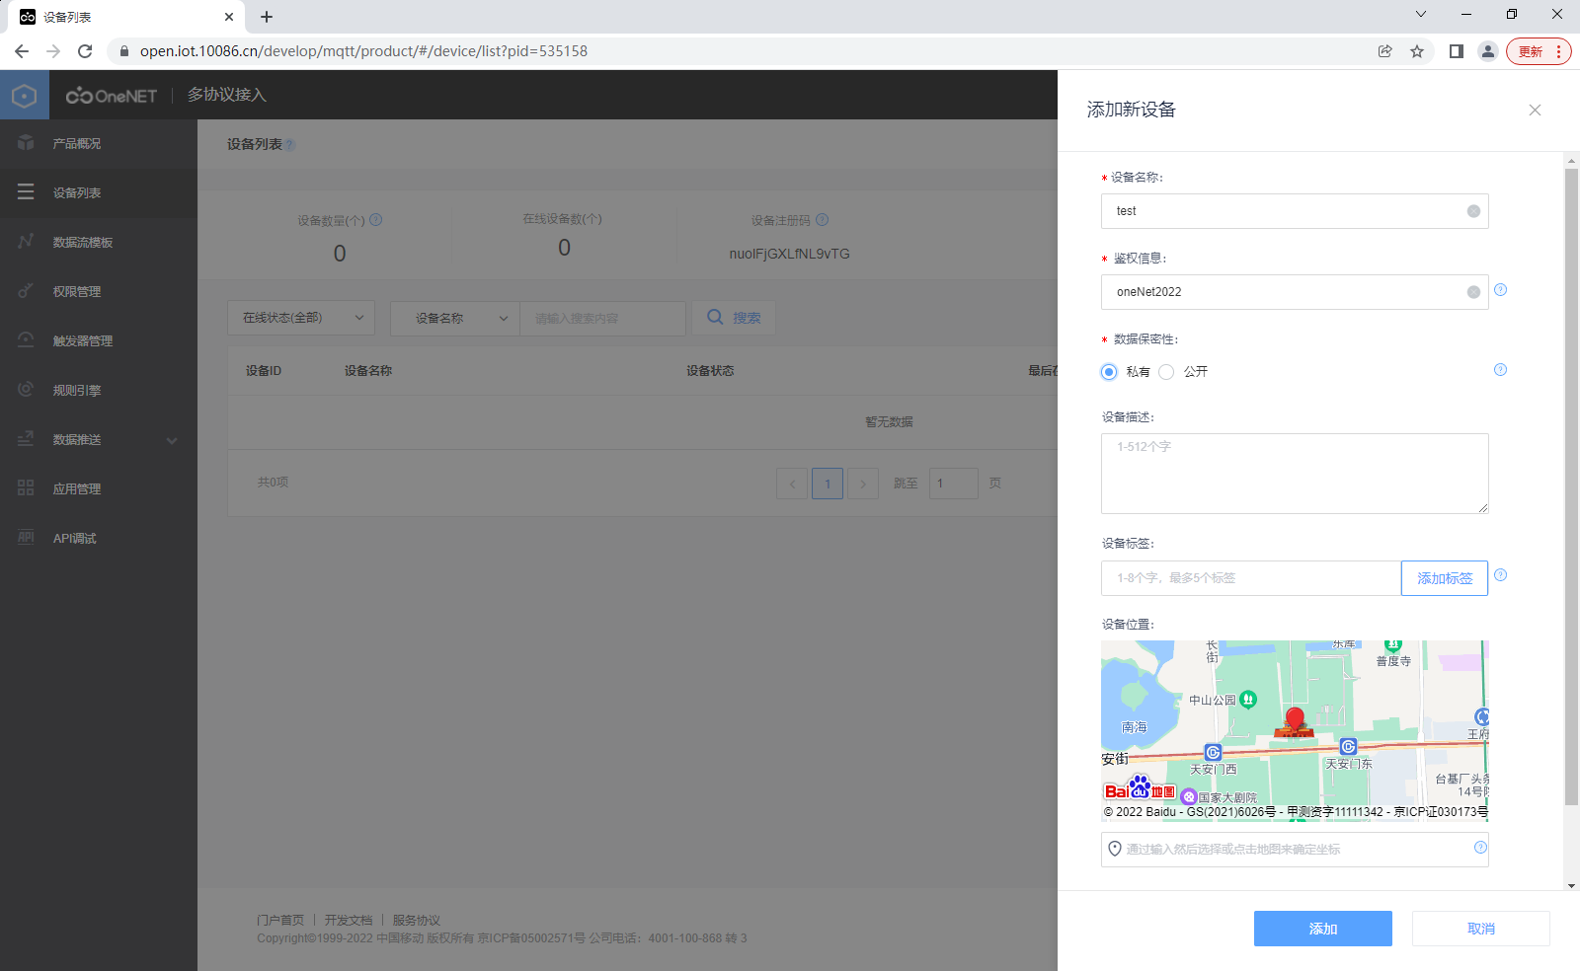Click the search content input
The height and width of the screenshot is (971, 1580).
(602, 318)
